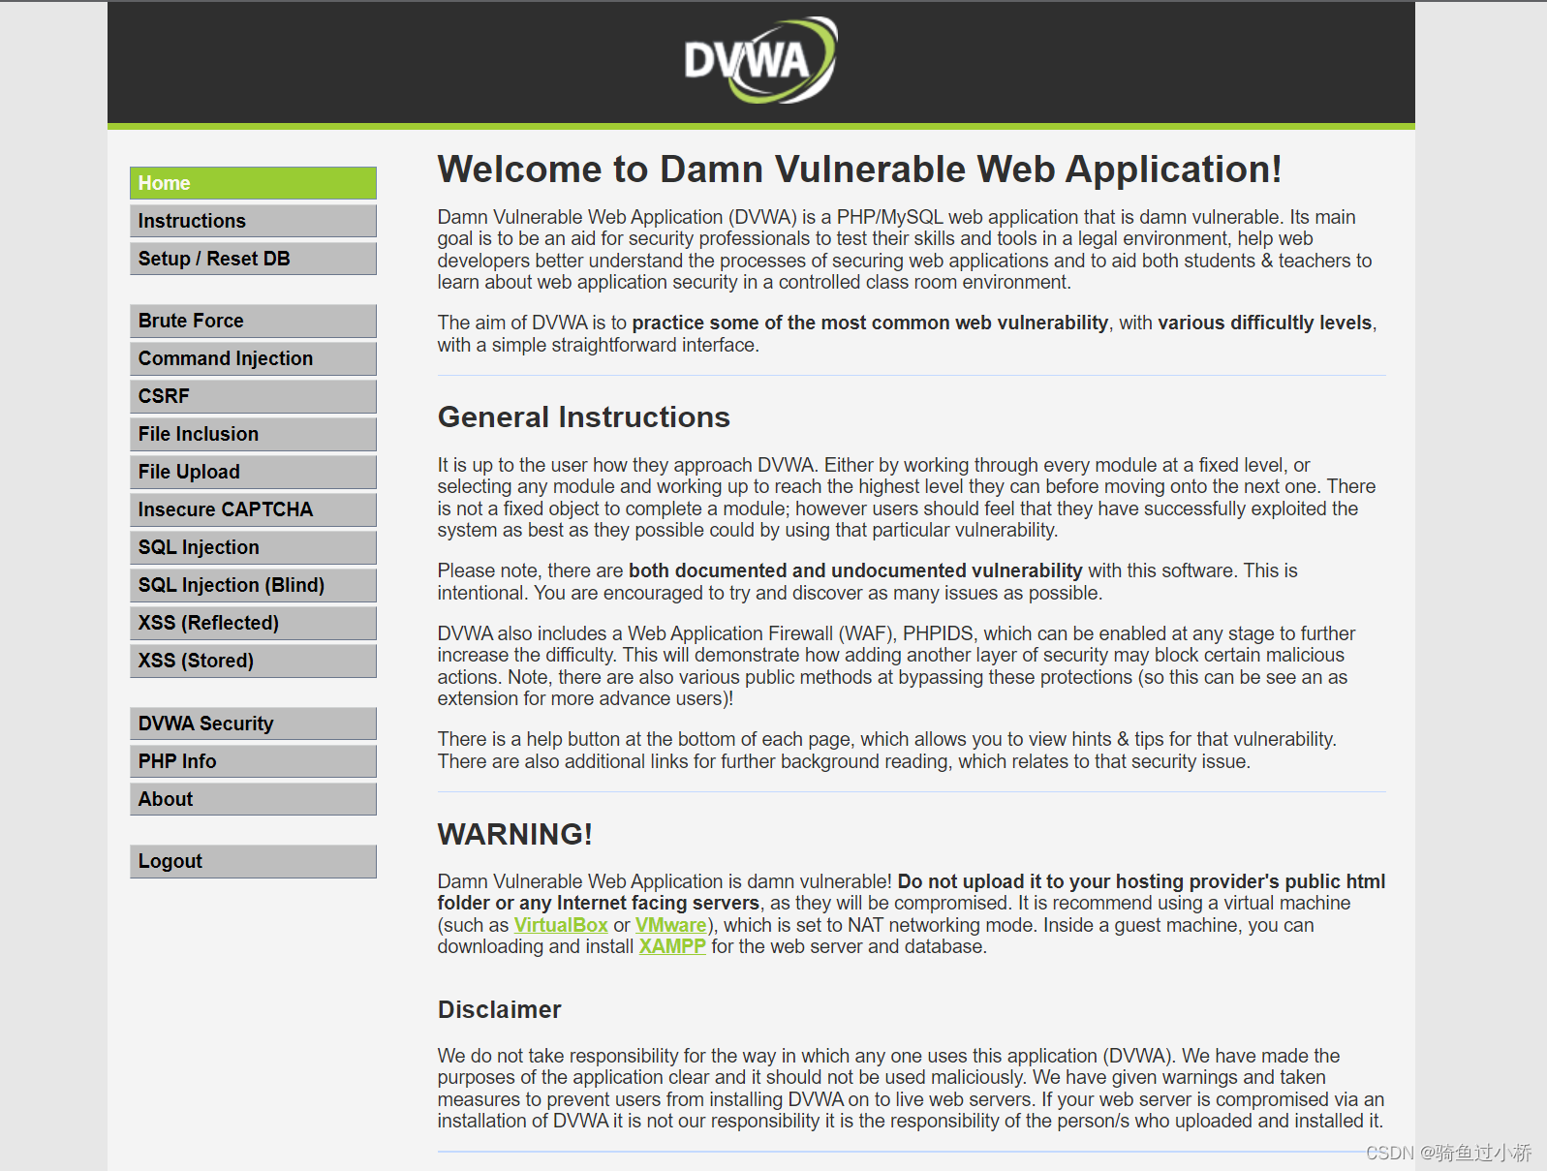Select the XSS (Reflected) module
This screenshot has width=1547, height=1171.
tap(253, 623)
